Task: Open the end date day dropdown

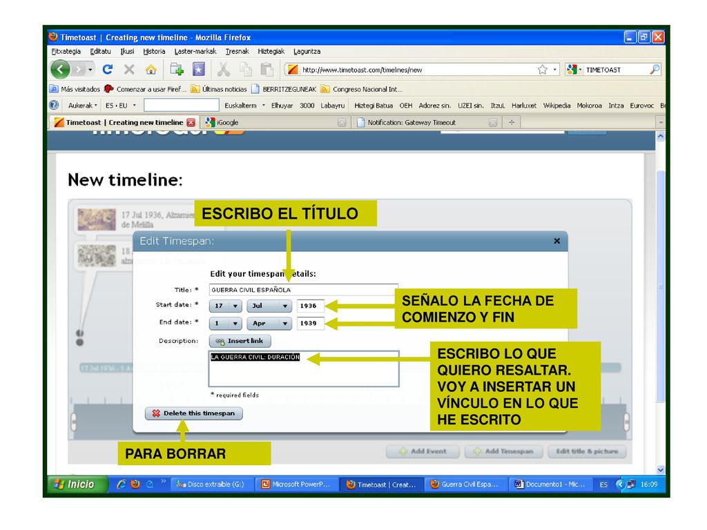Action: (x=226, y=323)
